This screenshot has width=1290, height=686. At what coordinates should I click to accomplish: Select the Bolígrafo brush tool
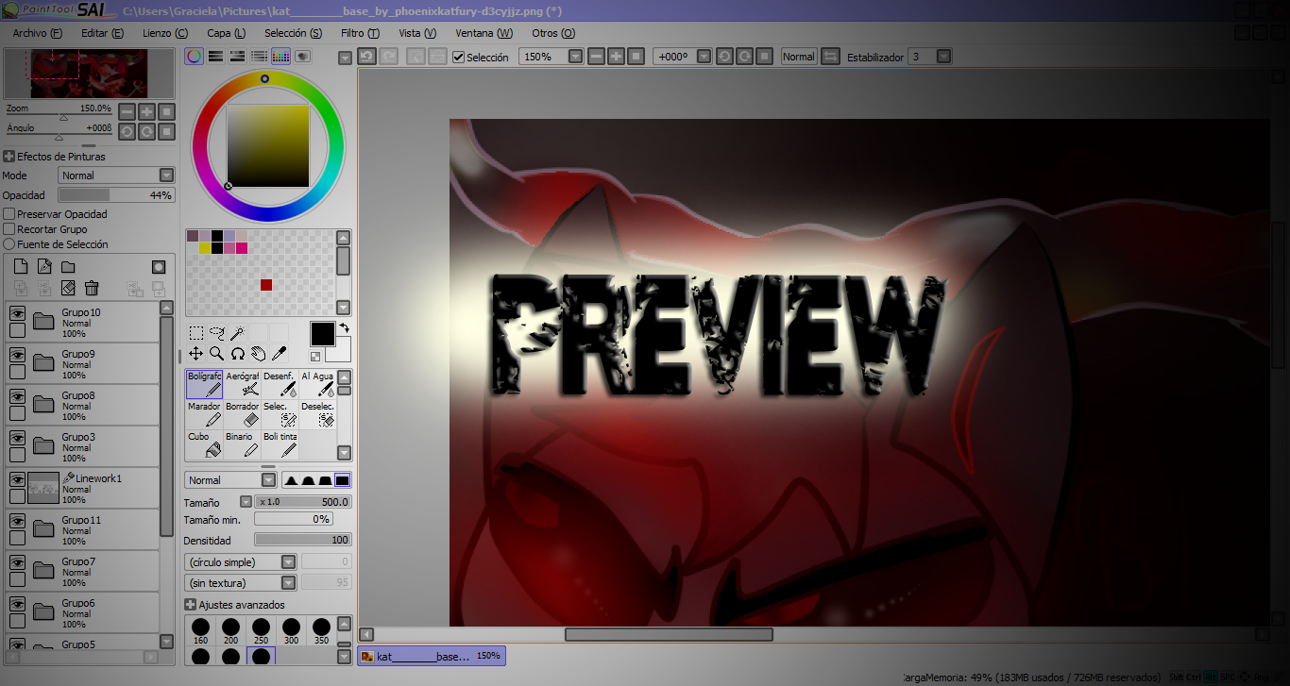click(204, 383)
